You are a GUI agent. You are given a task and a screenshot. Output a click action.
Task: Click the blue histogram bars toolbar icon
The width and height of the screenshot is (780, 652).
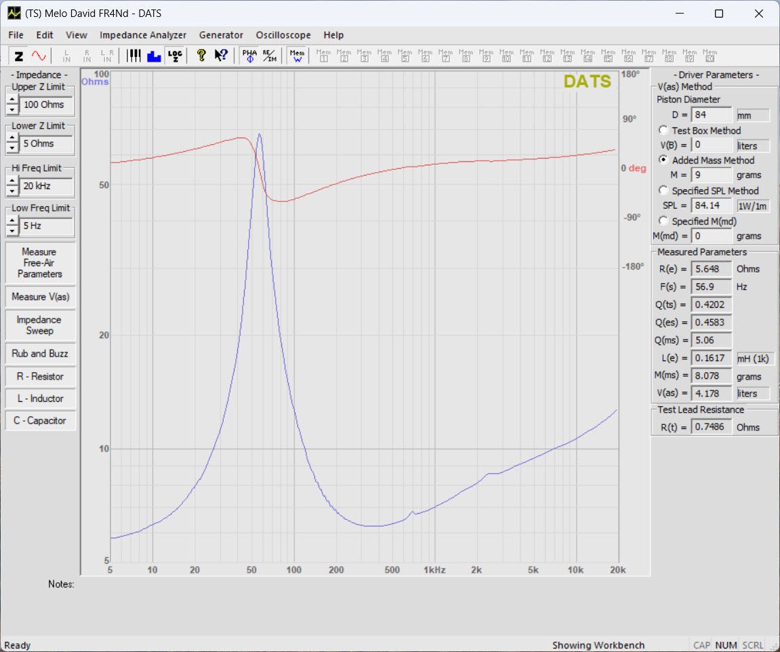154,56
